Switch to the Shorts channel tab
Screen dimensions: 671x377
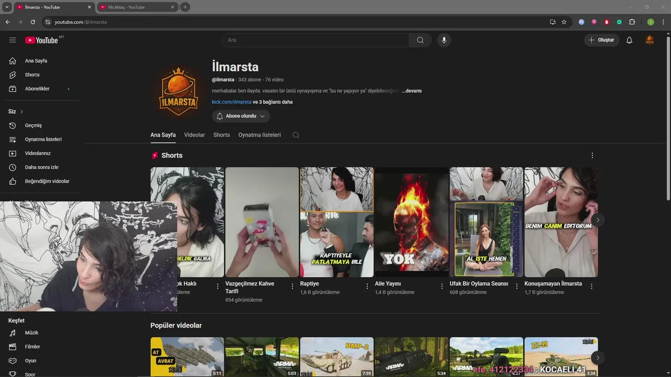[222, 135]
